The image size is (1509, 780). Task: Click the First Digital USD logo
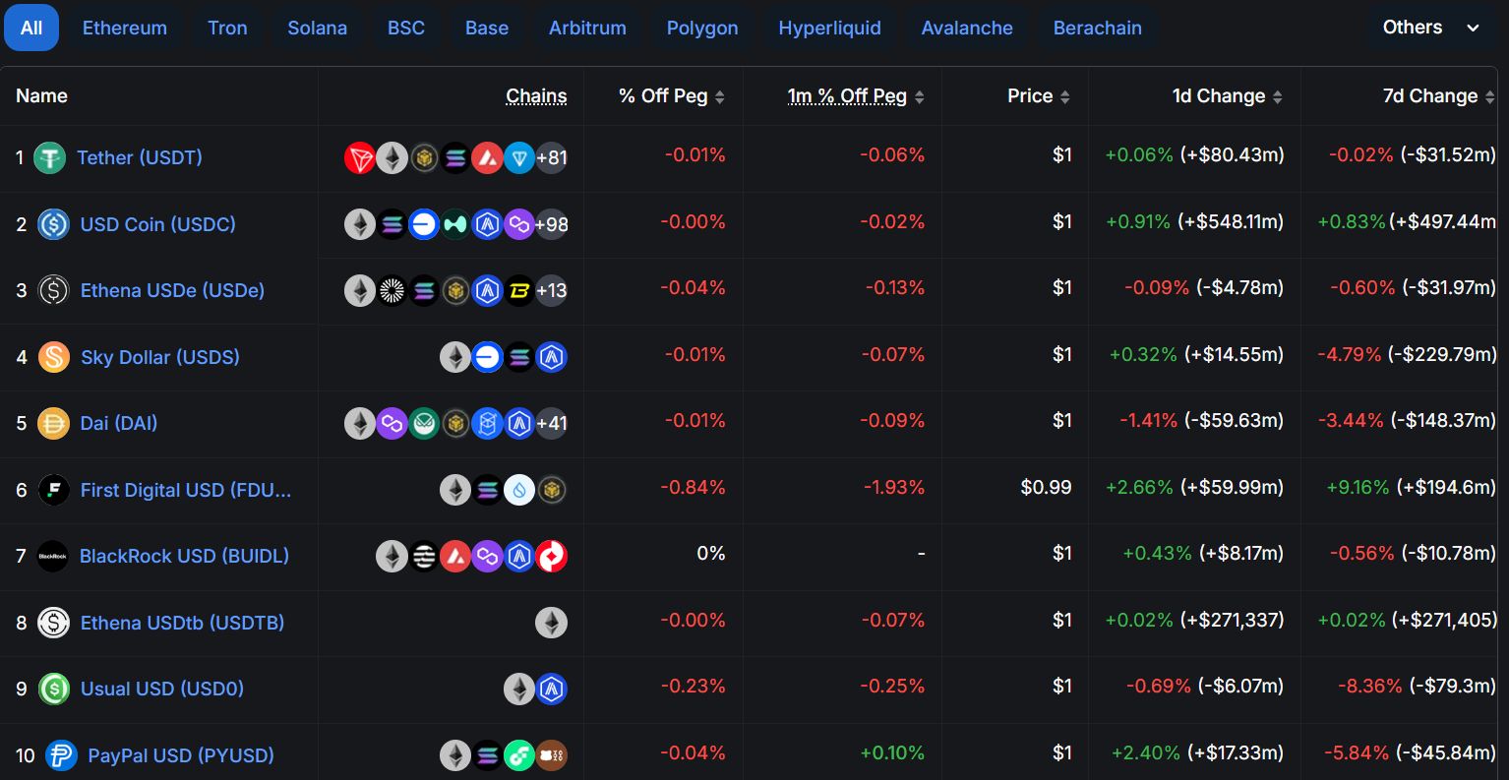[x=53, y=490]
